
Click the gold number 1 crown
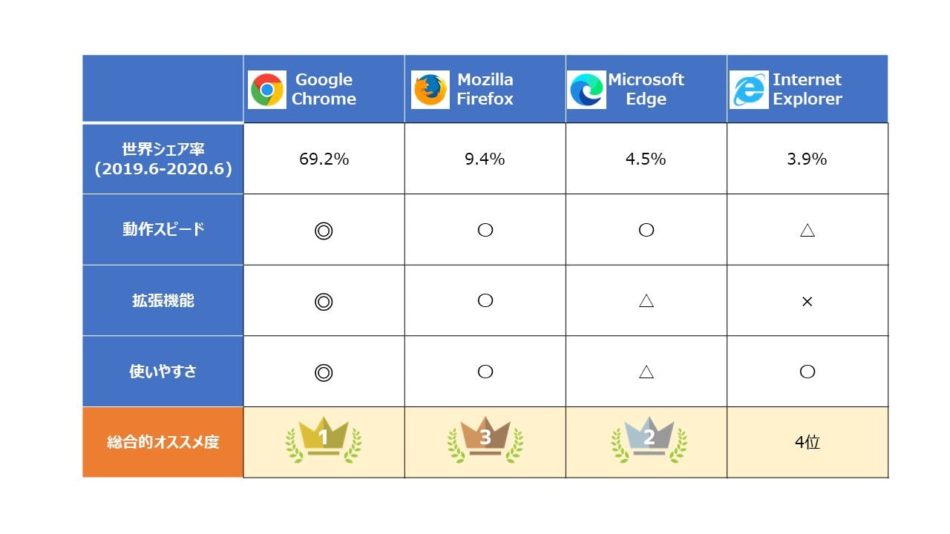click(324, 441)
